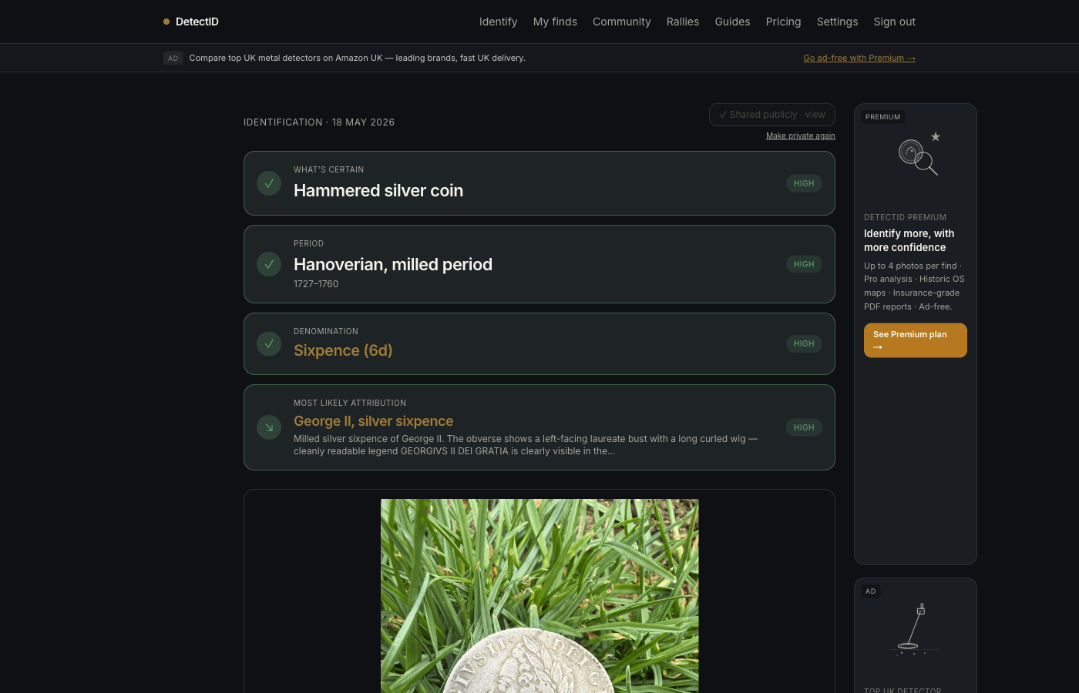Click the coin photo thumbnail
This screenshot has height=693, width=1079.
(x=539, y=596)
